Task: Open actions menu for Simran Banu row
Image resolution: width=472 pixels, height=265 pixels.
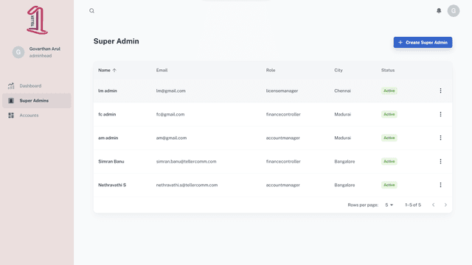Action: tap(440, 161)
